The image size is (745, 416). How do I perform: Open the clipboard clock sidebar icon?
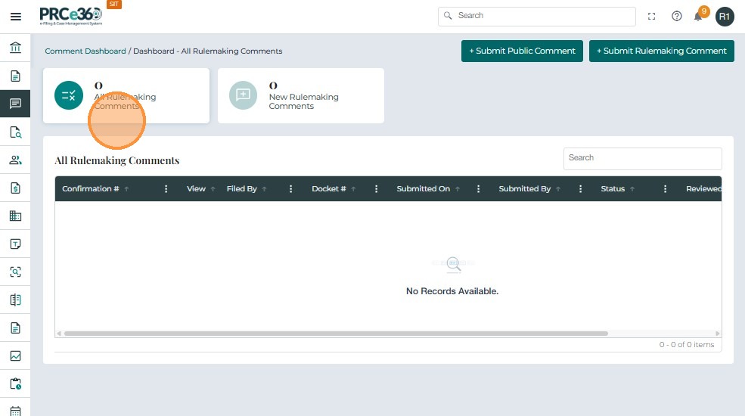[x=15, y=383]
